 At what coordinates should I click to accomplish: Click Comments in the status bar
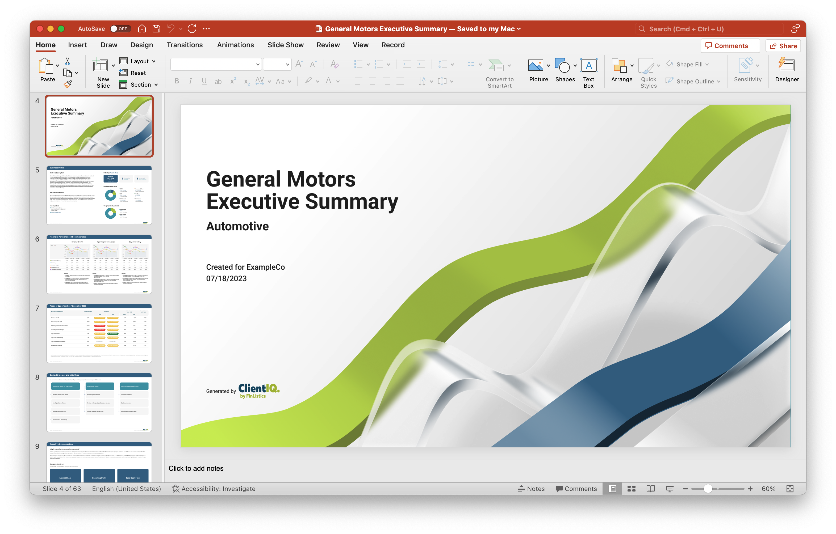pyautogui.click(x=576, y=489)
